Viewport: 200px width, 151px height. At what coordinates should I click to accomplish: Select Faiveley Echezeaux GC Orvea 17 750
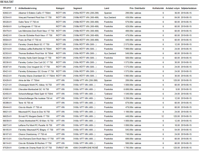(36, 71)
